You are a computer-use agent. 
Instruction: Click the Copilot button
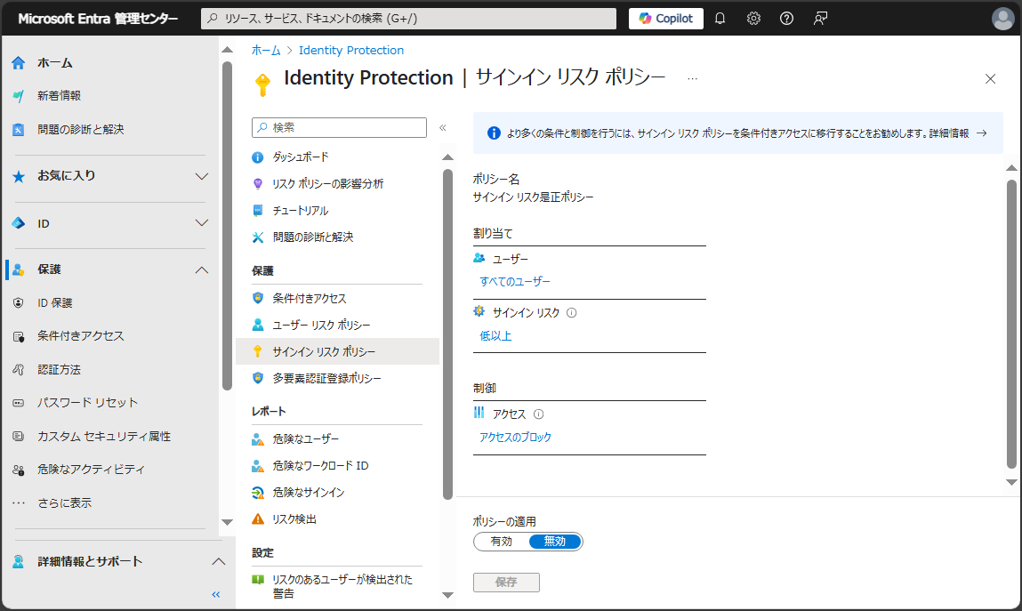pos(665,19)
